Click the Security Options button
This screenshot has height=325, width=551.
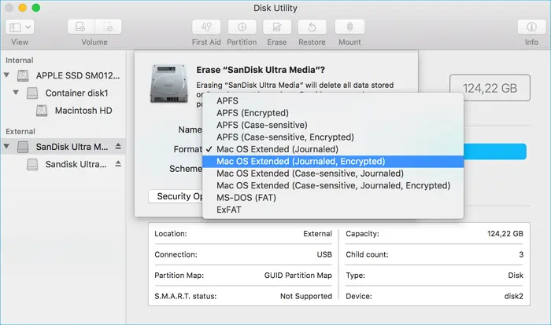coord(176,196)
